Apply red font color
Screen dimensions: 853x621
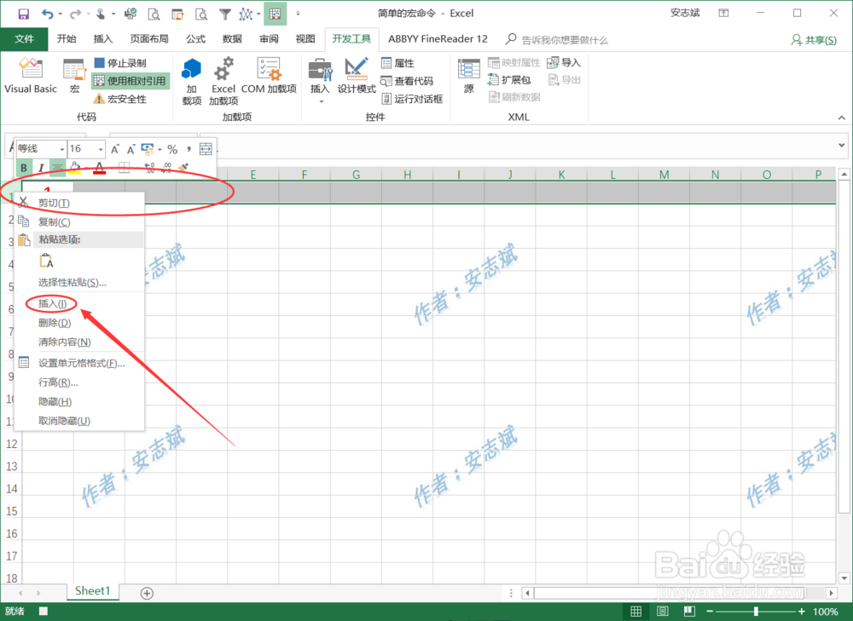click(x=99, y=169)
